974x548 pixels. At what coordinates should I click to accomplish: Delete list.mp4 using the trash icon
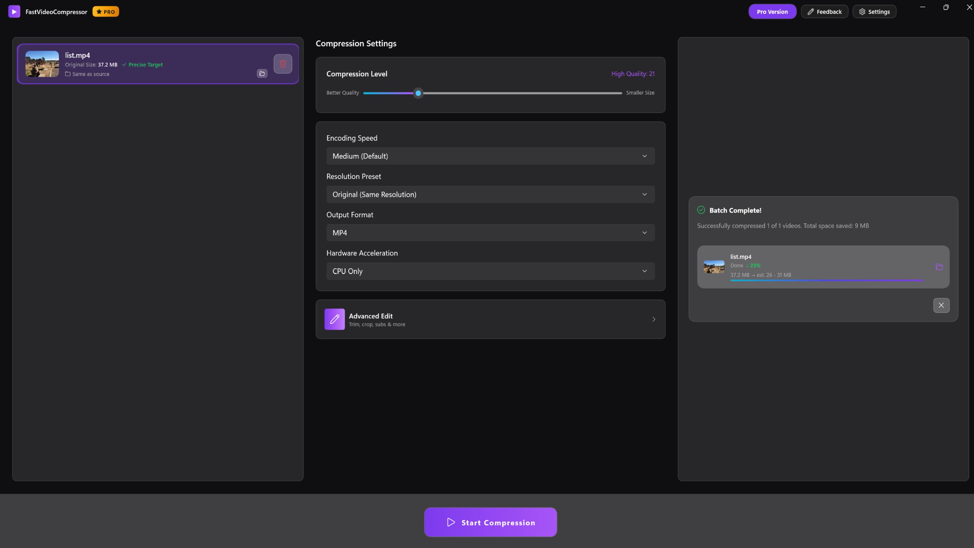pos(283,64)
